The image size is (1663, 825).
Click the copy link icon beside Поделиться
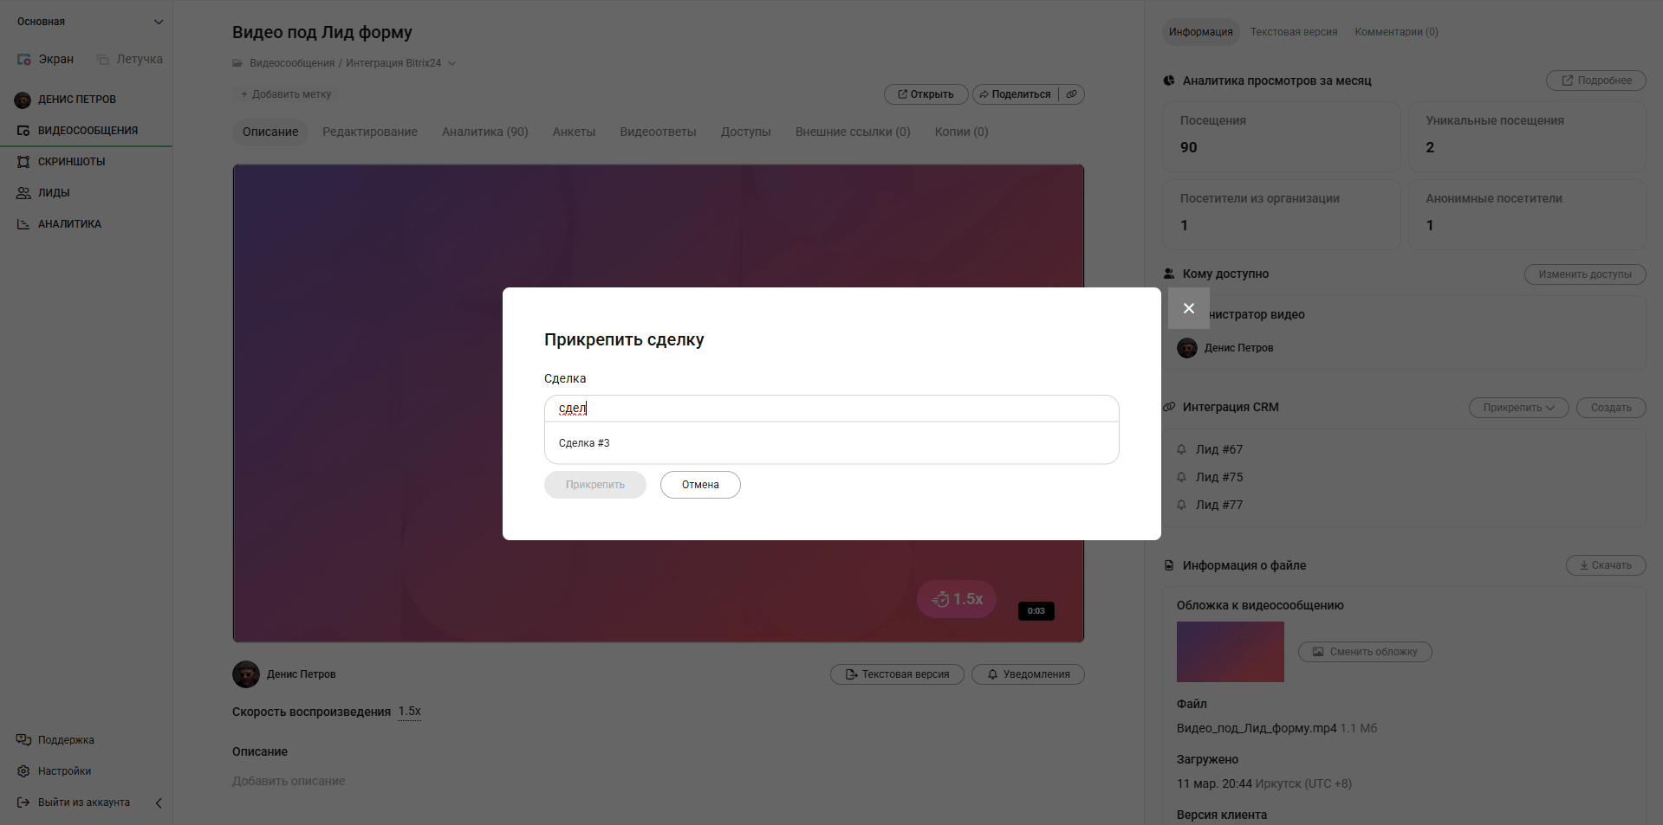1072,94
